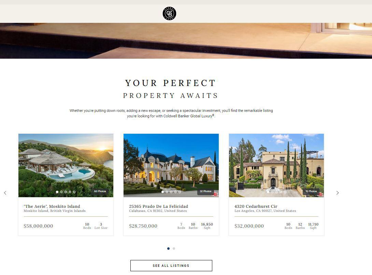Open the 32 Photos badge on Calabasas listing
Viewport: 372px width, 275px height.
click(205, 191)
